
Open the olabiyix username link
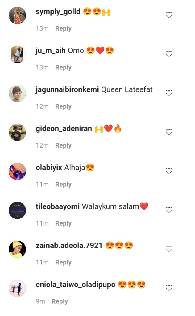click(49, 168)
